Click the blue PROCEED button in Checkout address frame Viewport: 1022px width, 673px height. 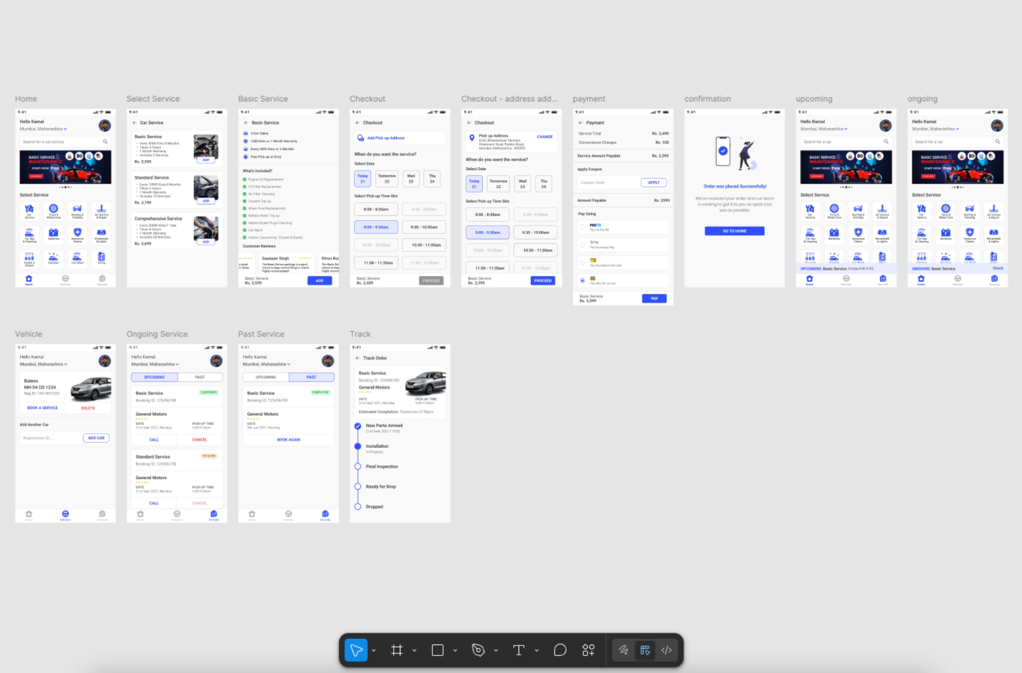[x=542, y=281]
